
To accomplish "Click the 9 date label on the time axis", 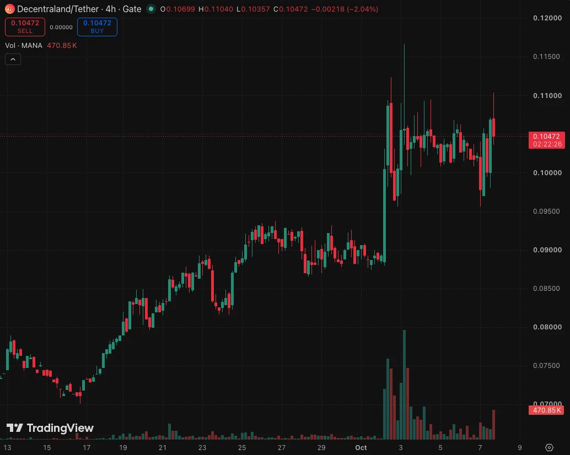I will [x=520, y=448].
